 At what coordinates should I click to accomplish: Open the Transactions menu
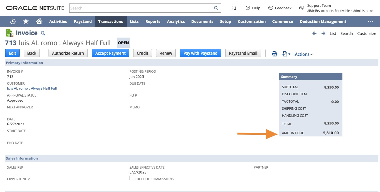tap(111, 22)
